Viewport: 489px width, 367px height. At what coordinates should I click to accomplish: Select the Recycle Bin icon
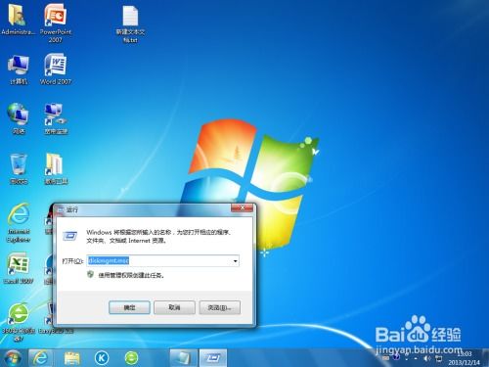click(19, 169)
